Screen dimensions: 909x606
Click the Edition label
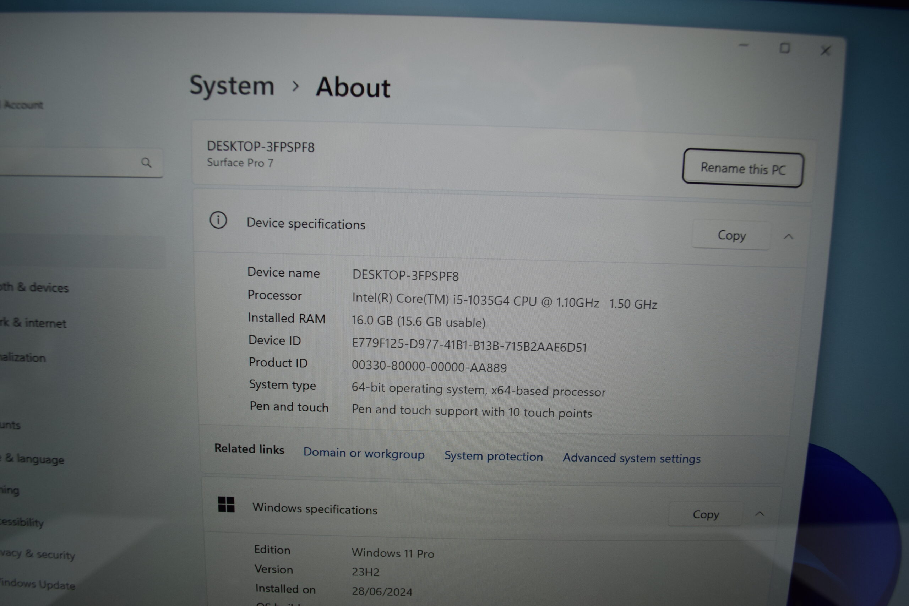pos(272,550)
